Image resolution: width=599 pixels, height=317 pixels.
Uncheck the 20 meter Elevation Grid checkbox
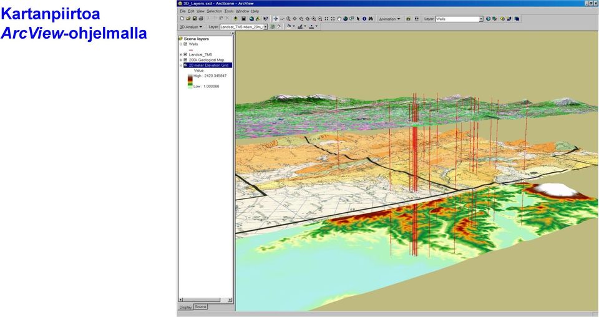tap(185, 66)
